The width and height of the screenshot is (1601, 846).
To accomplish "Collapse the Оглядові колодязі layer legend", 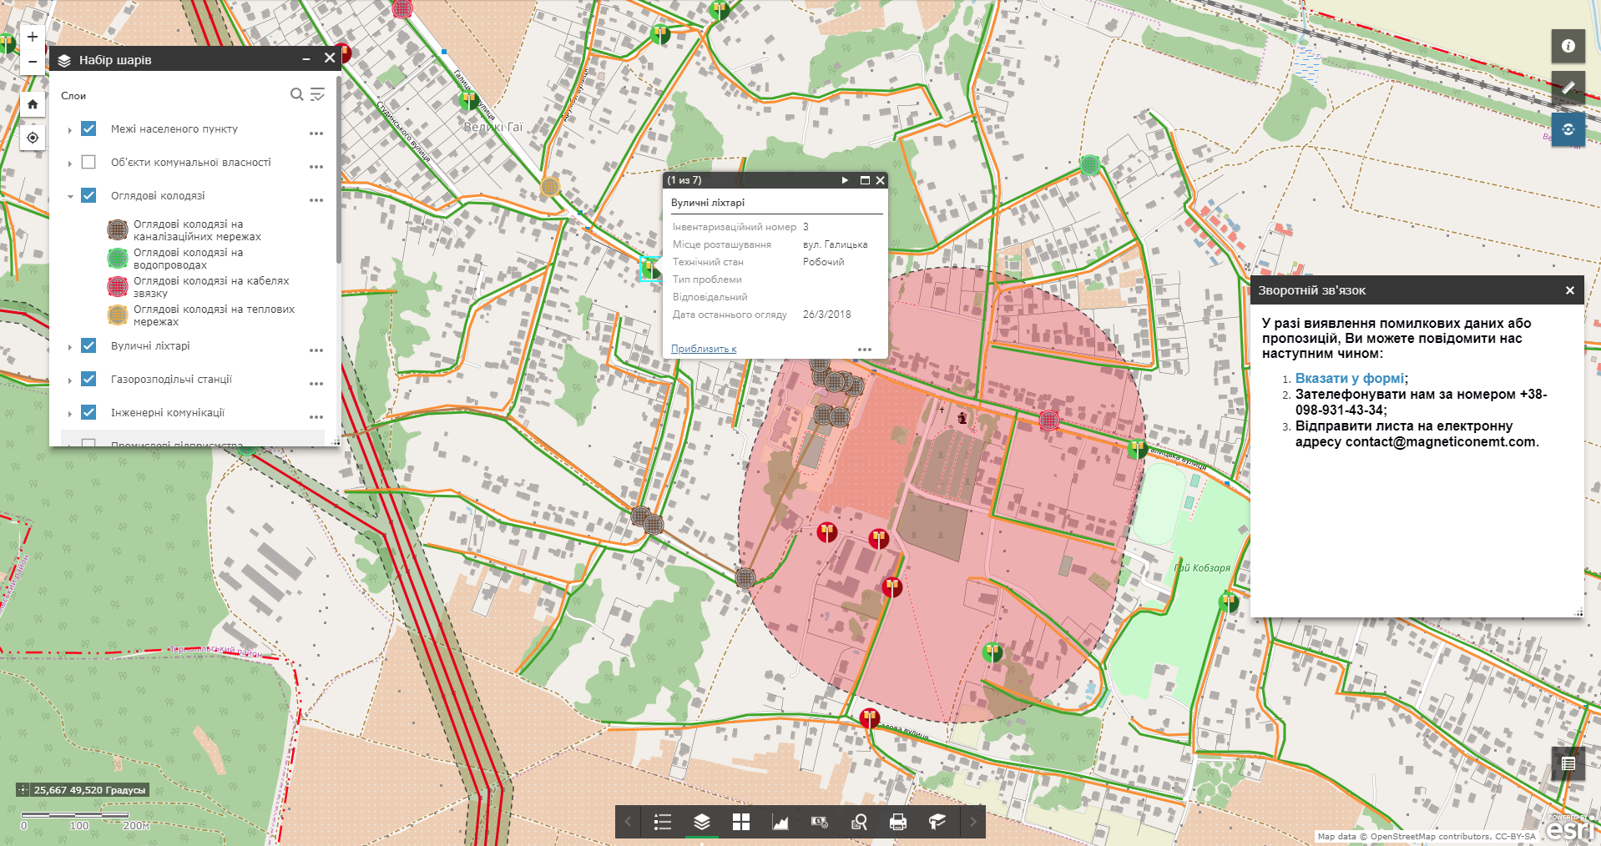I will click(70, 195).
